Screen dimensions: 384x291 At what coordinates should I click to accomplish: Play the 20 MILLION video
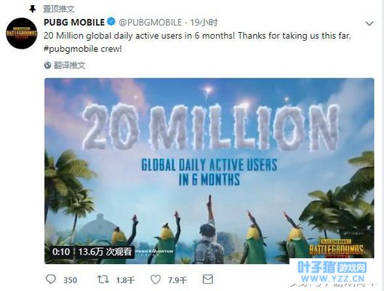[209, 171]
